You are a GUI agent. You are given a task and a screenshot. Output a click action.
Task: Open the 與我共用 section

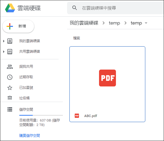pos(26,67)
